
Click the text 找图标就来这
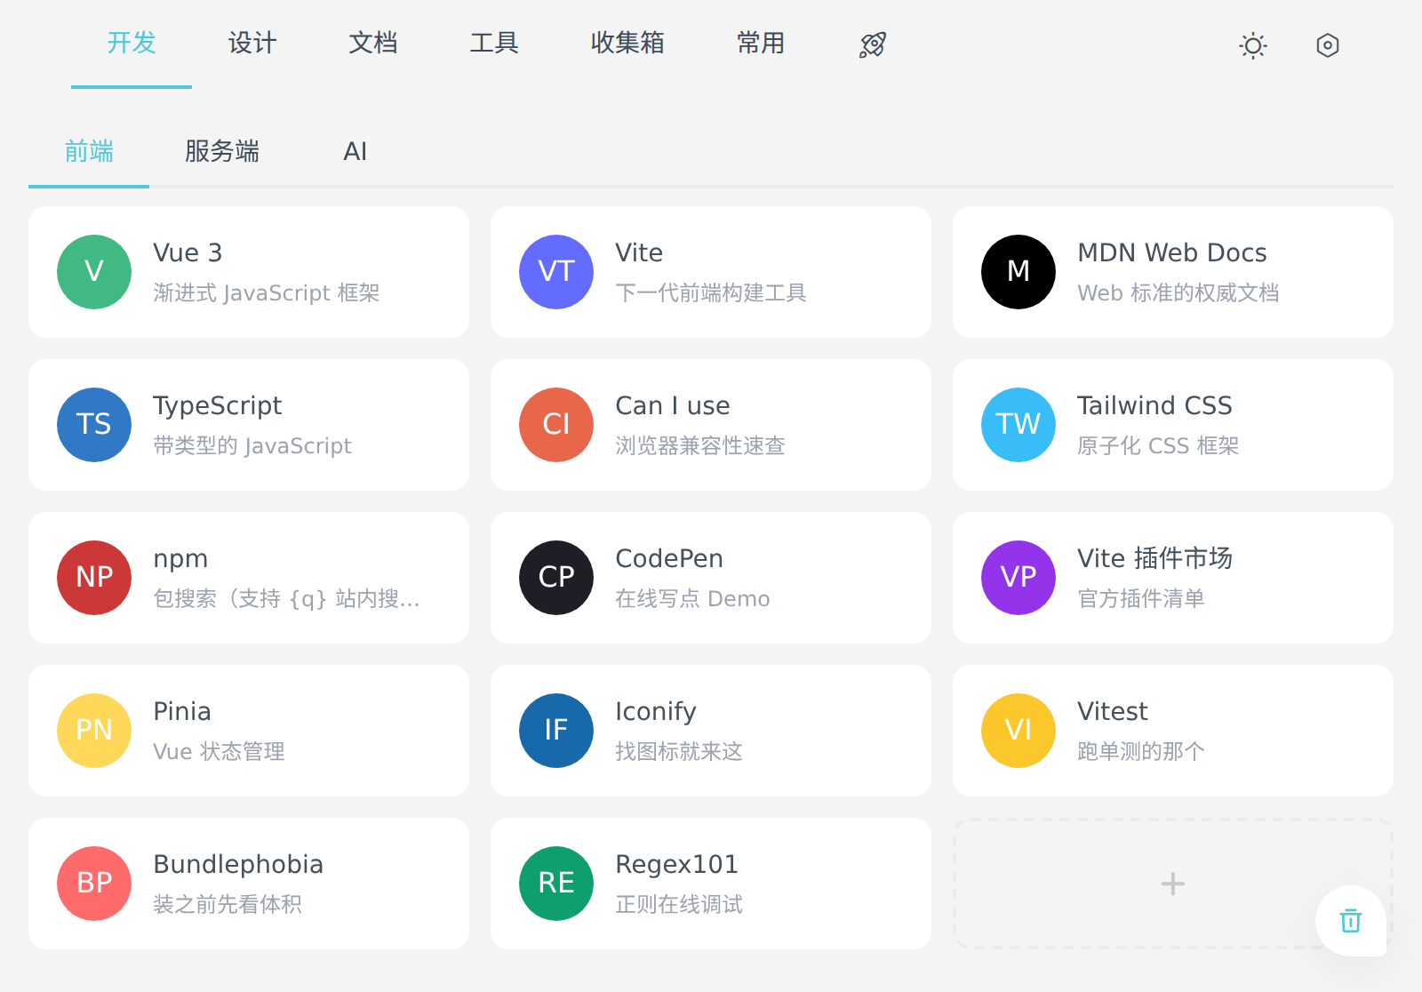click(679, 751)
